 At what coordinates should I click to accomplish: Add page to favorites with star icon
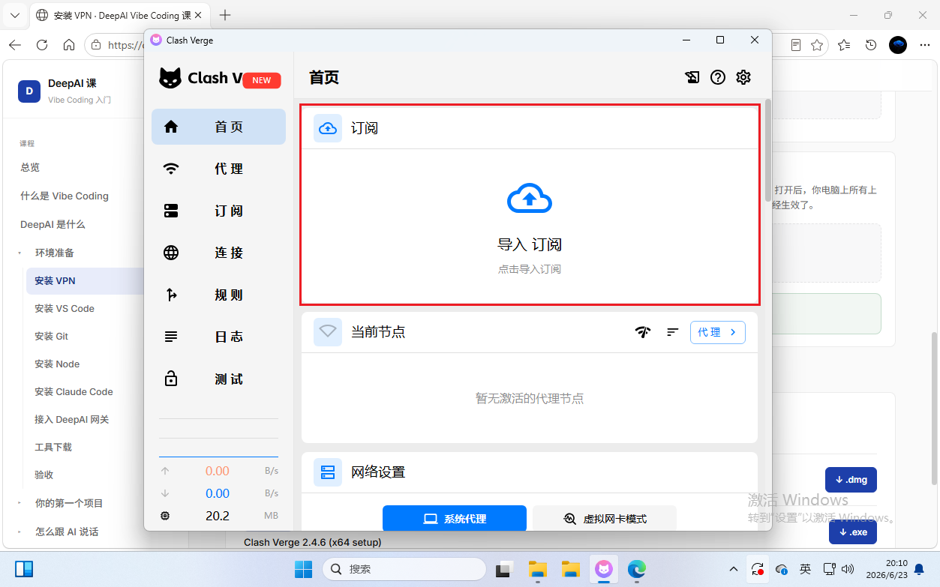click(x=817, y=45)
